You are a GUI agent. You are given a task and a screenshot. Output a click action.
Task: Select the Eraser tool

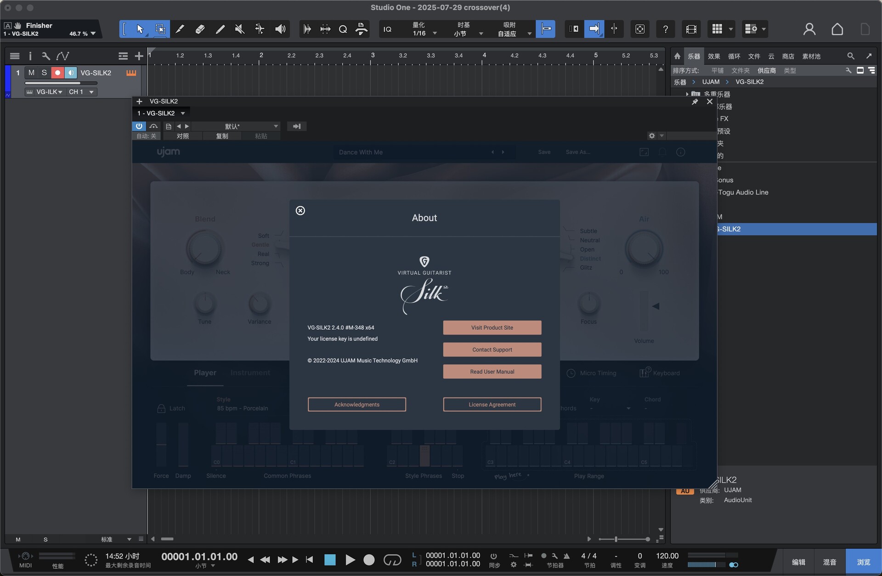(x=200, y=29)
